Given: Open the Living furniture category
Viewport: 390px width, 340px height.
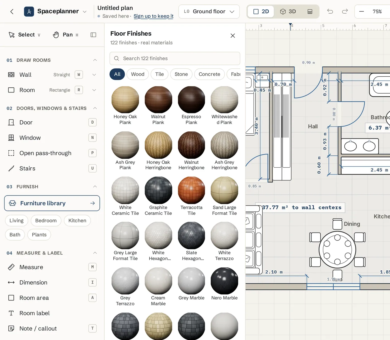Looking at the screenshot, I should coord(16,221).
